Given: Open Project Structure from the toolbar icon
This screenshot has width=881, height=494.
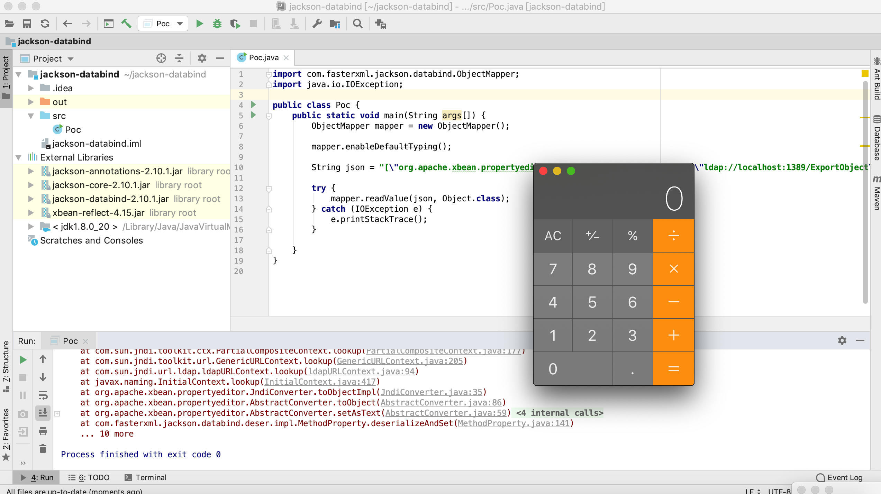Looking at the screenshot, I should coord(335,24).
